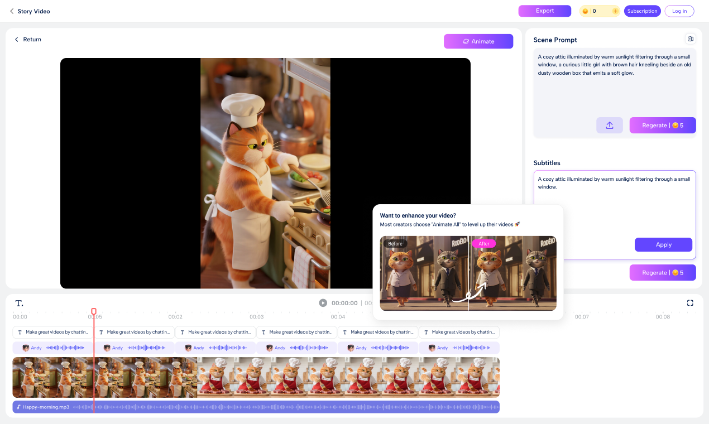This screenshot has height=424, width=709.
Task: Collapse the Scene Prompt side panel
Action: [691, 38]
